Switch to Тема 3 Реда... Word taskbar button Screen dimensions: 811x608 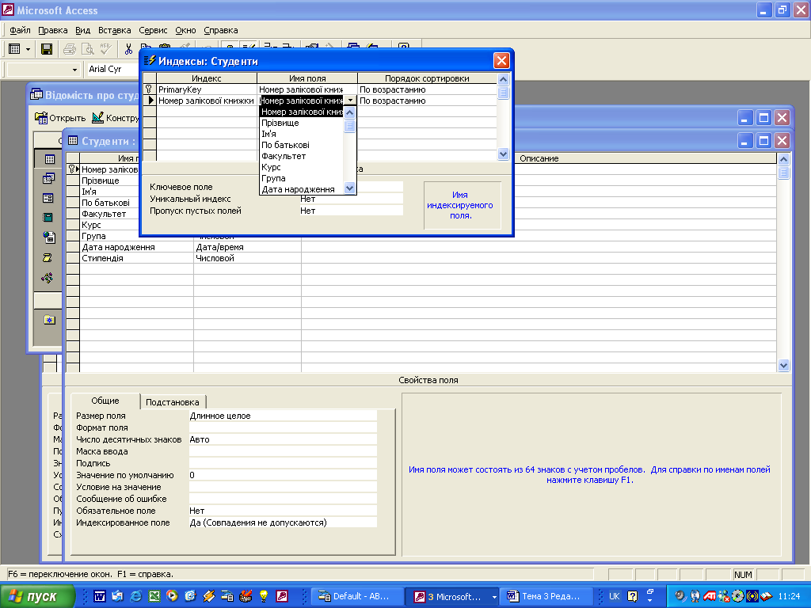point(548,596)
